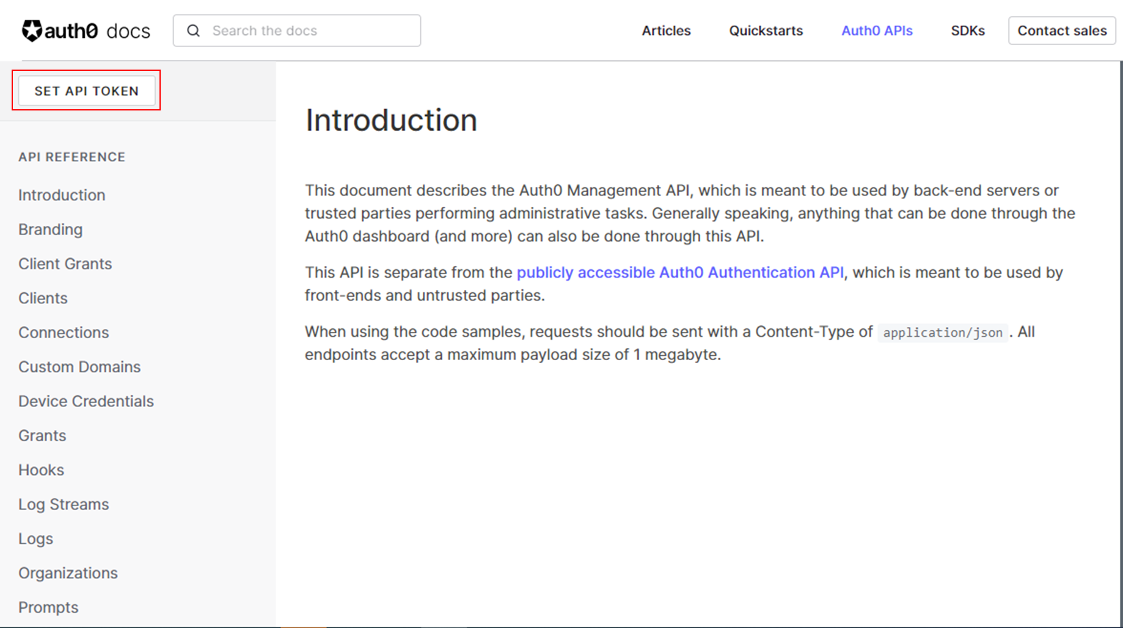This screenshot has width=1123, height=628.
Task: Open the Auth0 APIs navigation item
Action: tap(877, 31)
